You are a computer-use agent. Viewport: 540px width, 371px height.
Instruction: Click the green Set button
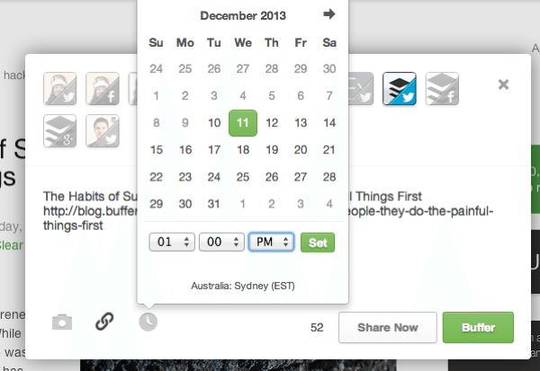[x=317, y=242]
